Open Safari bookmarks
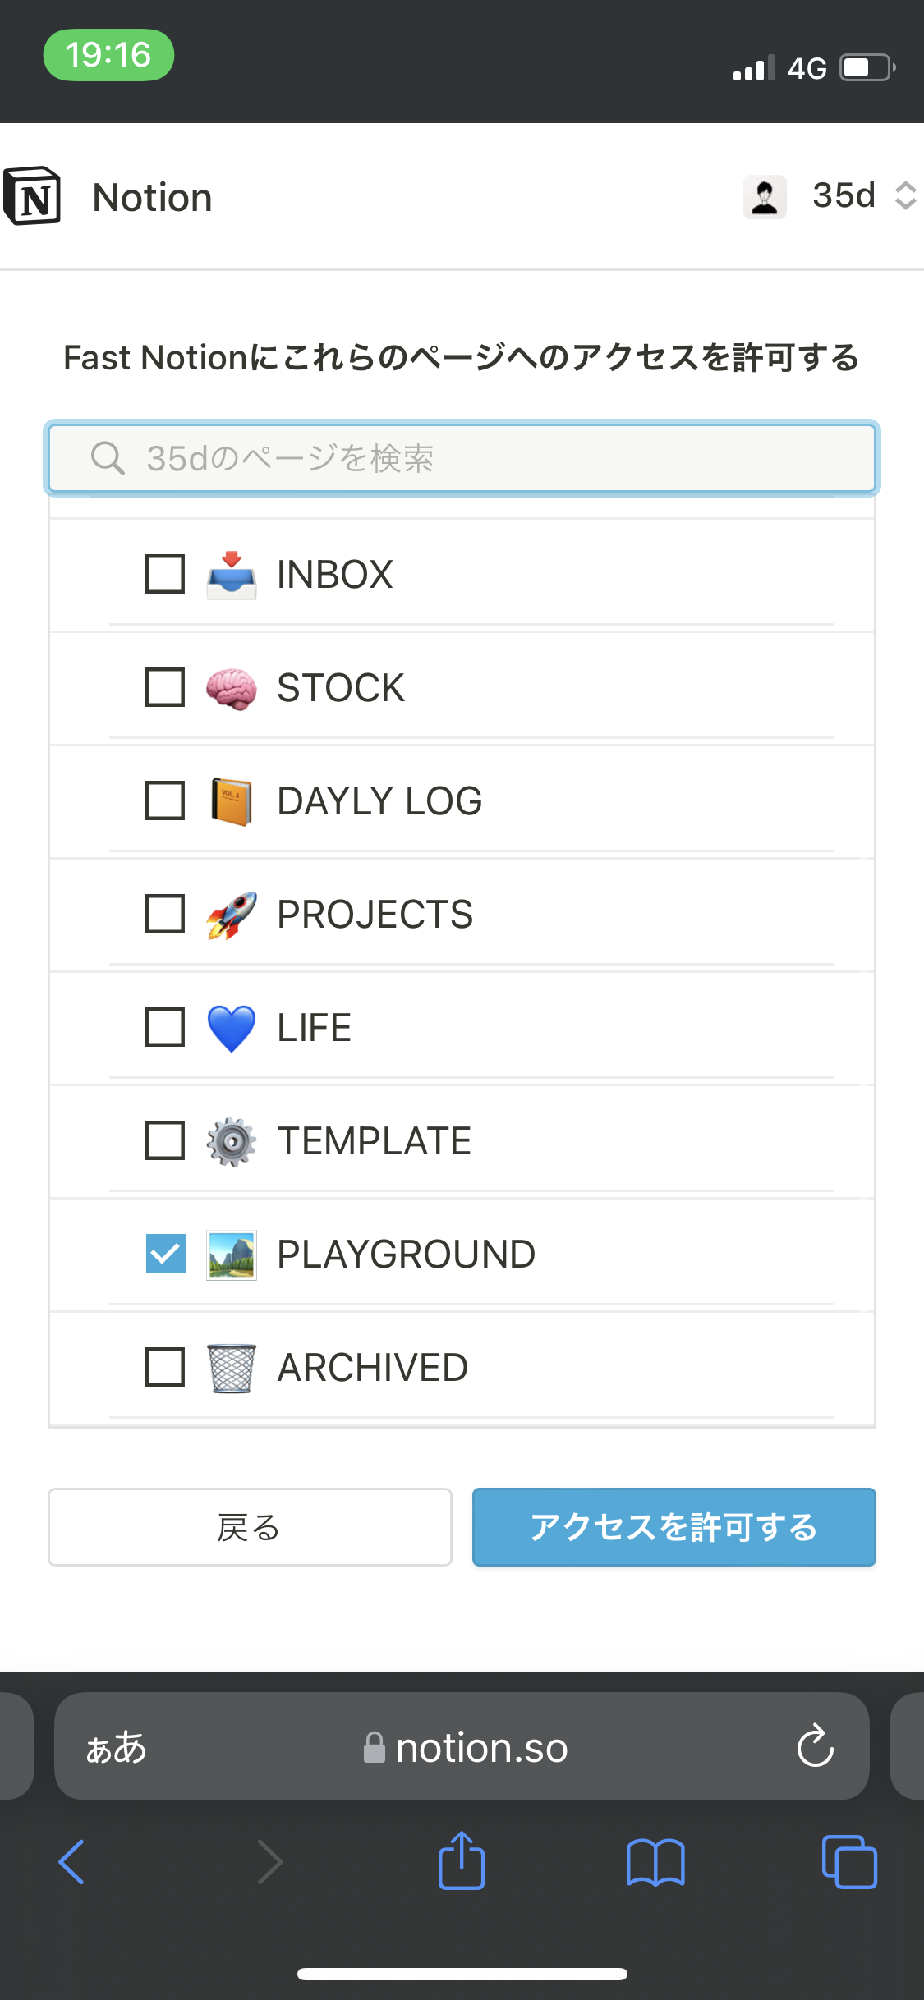 (x=655, y=1862)
